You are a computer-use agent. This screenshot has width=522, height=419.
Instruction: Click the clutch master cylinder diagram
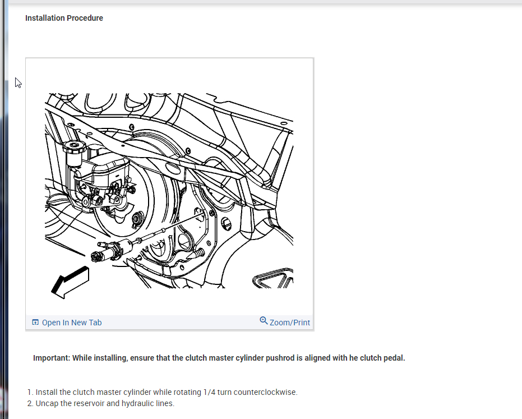pyautogui.click(x=169, y=196)
